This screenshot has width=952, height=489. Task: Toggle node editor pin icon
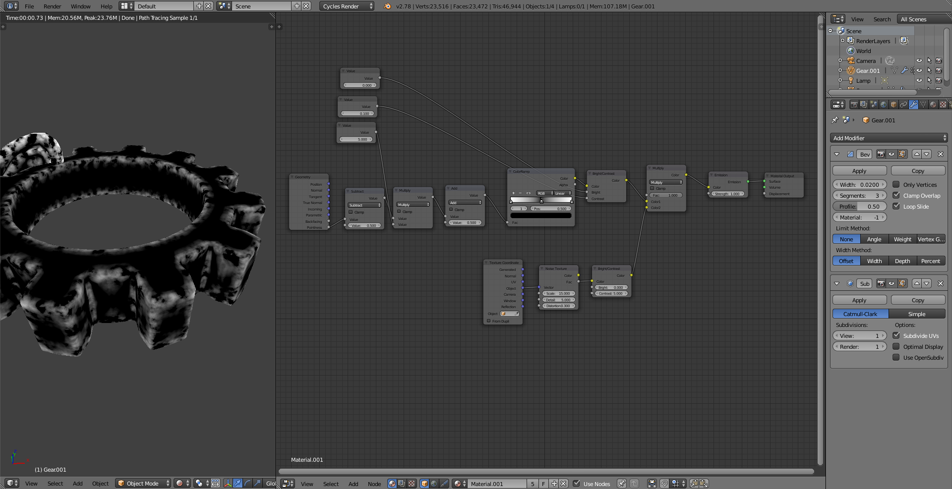pos(621,484)
